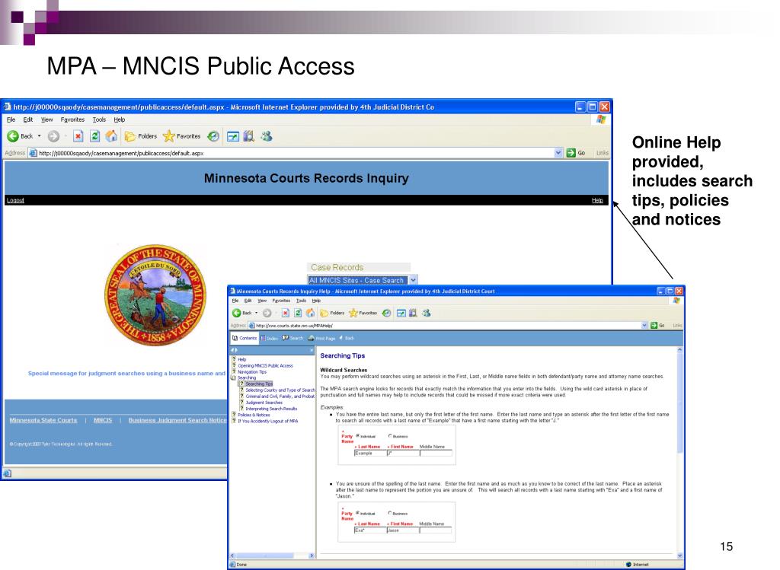Screen dimensions: 780x570
Task: Select Judgment Searches help topic
Action: [x=264, y=403]
